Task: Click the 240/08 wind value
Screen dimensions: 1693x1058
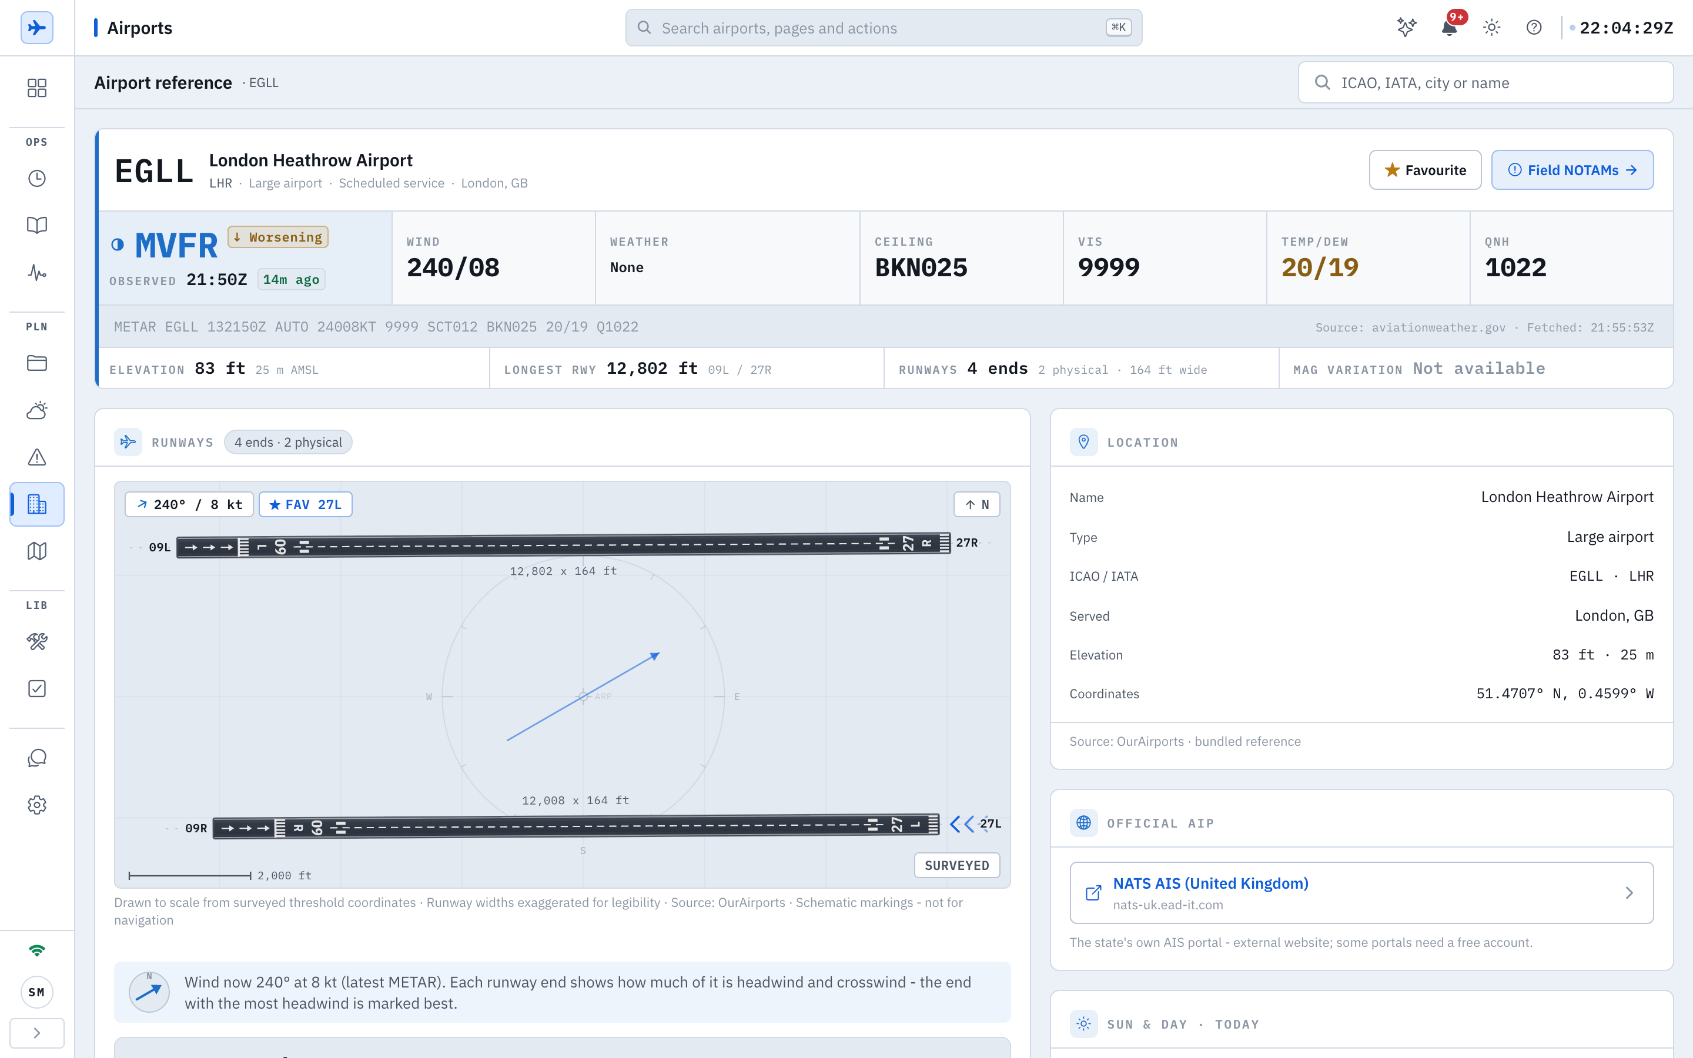Action: tap(453, 268)
